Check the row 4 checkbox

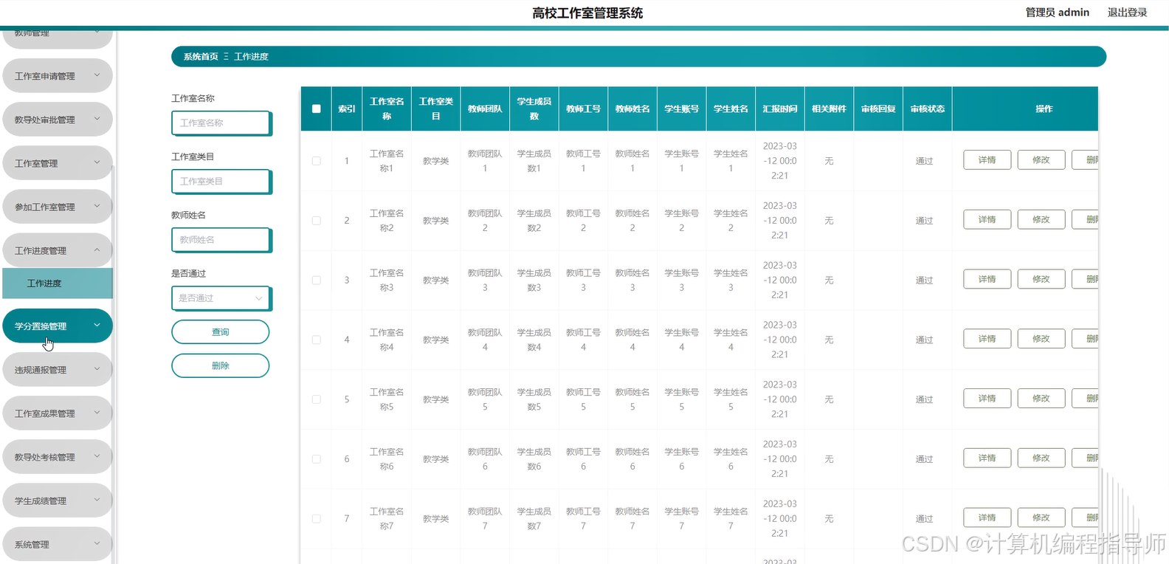[316, 340]
